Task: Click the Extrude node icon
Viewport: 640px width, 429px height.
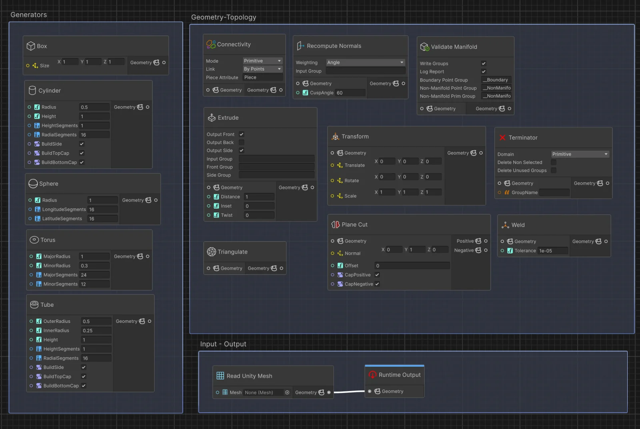Action: click(212, 117)
